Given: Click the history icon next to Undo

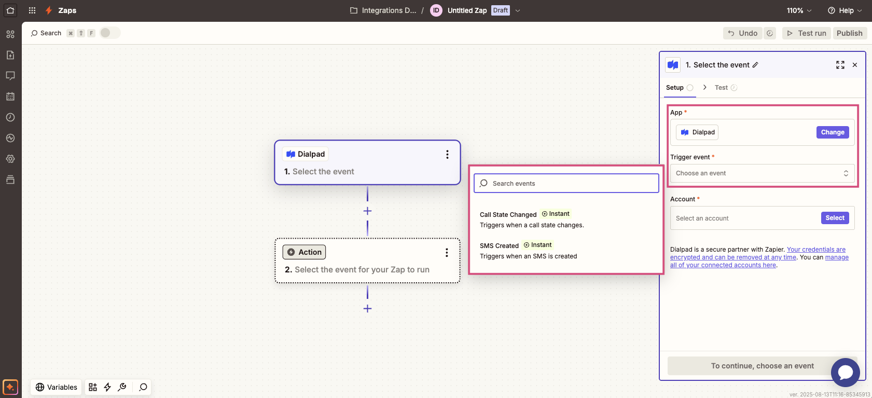Looking at the screenshot, I should (x=770, y=33).
